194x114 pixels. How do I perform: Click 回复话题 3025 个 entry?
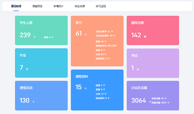click(x=160, y=103)
